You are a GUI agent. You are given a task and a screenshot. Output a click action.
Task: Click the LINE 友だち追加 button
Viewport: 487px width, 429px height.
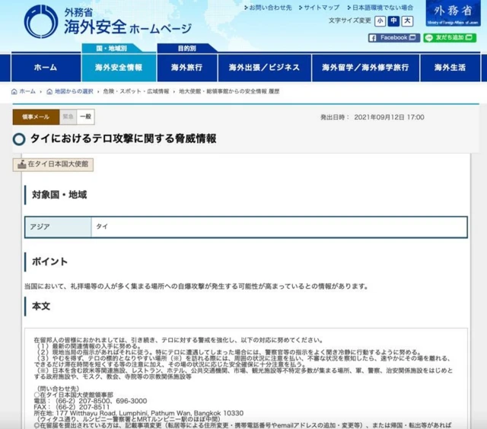[x=450, y=38]
